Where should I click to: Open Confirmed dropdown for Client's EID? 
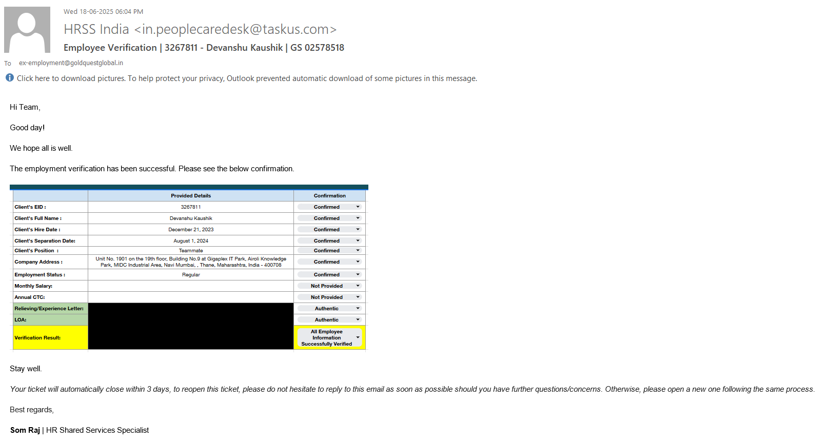click(329, 207)
